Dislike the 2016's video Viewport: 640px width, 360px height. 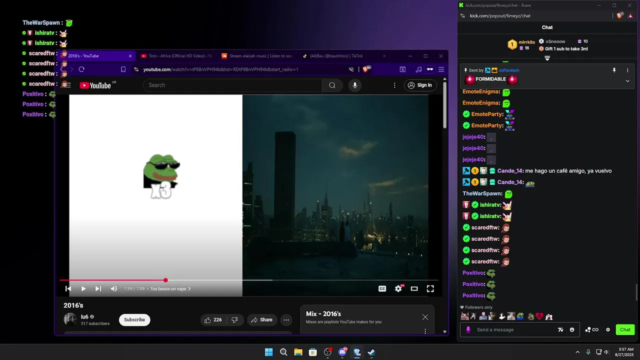click(234, 320)
